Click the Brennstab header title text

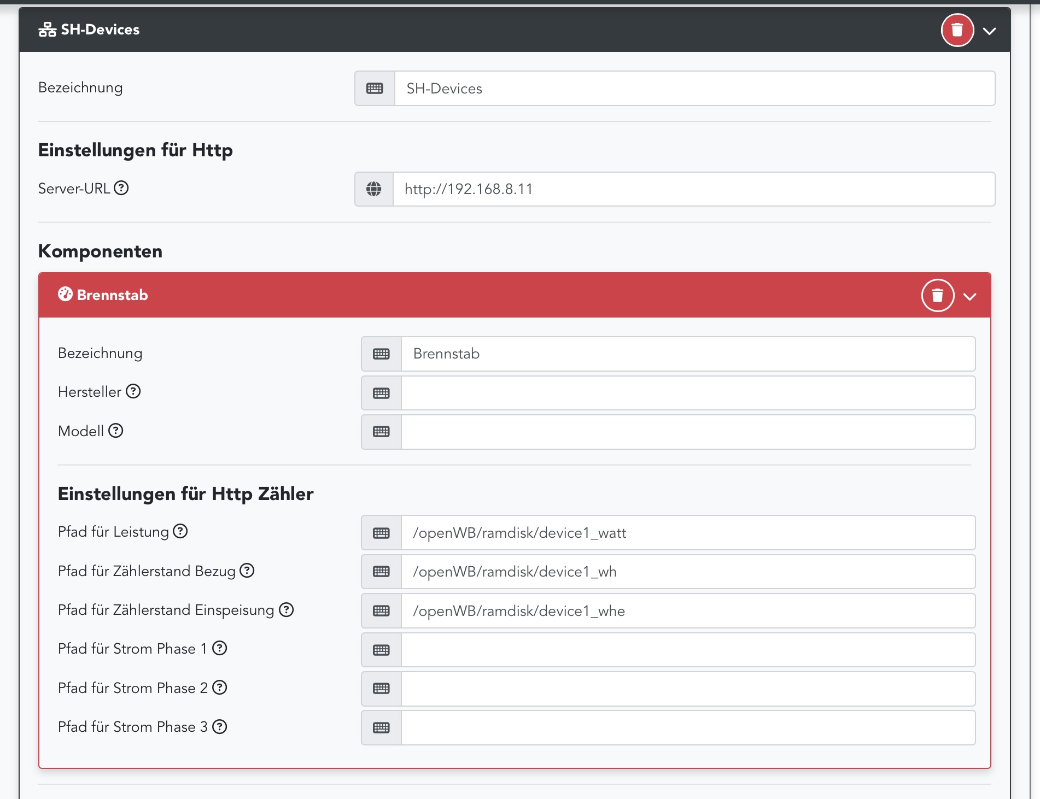112,295
